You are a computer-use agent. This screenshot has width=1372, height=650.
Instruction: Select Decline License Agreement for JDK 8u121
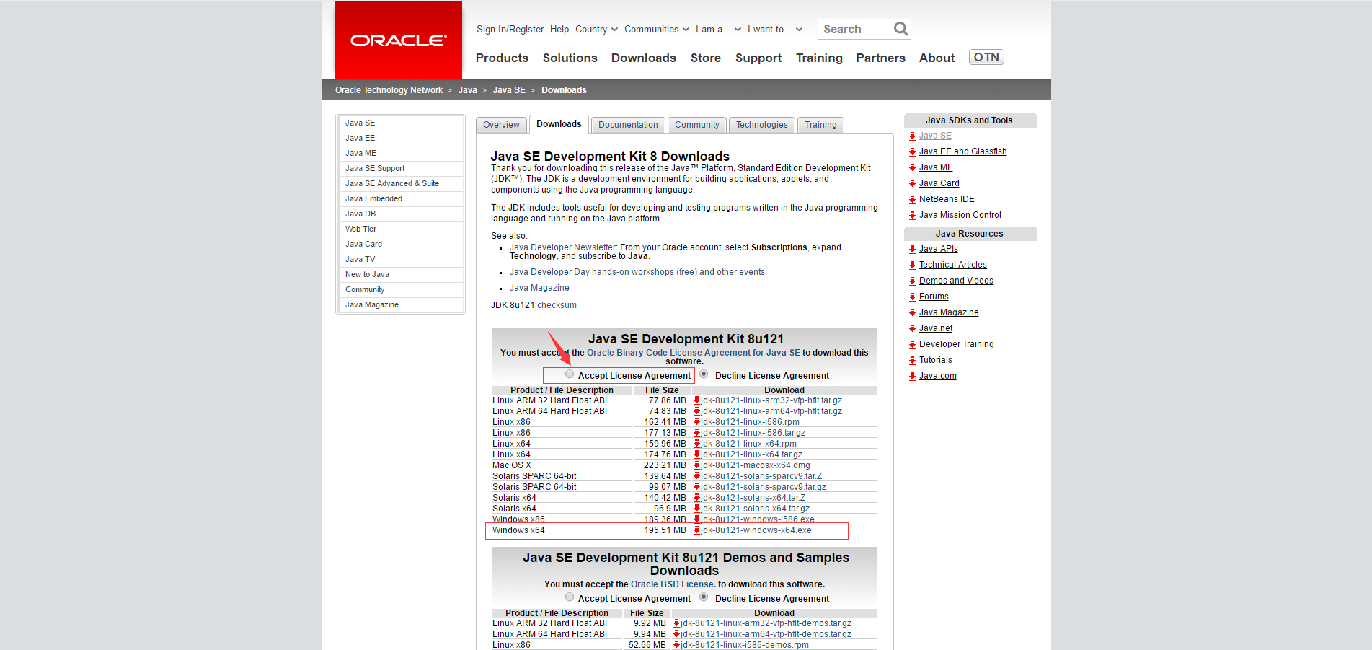pyautogui.click(x=704, y=374)
